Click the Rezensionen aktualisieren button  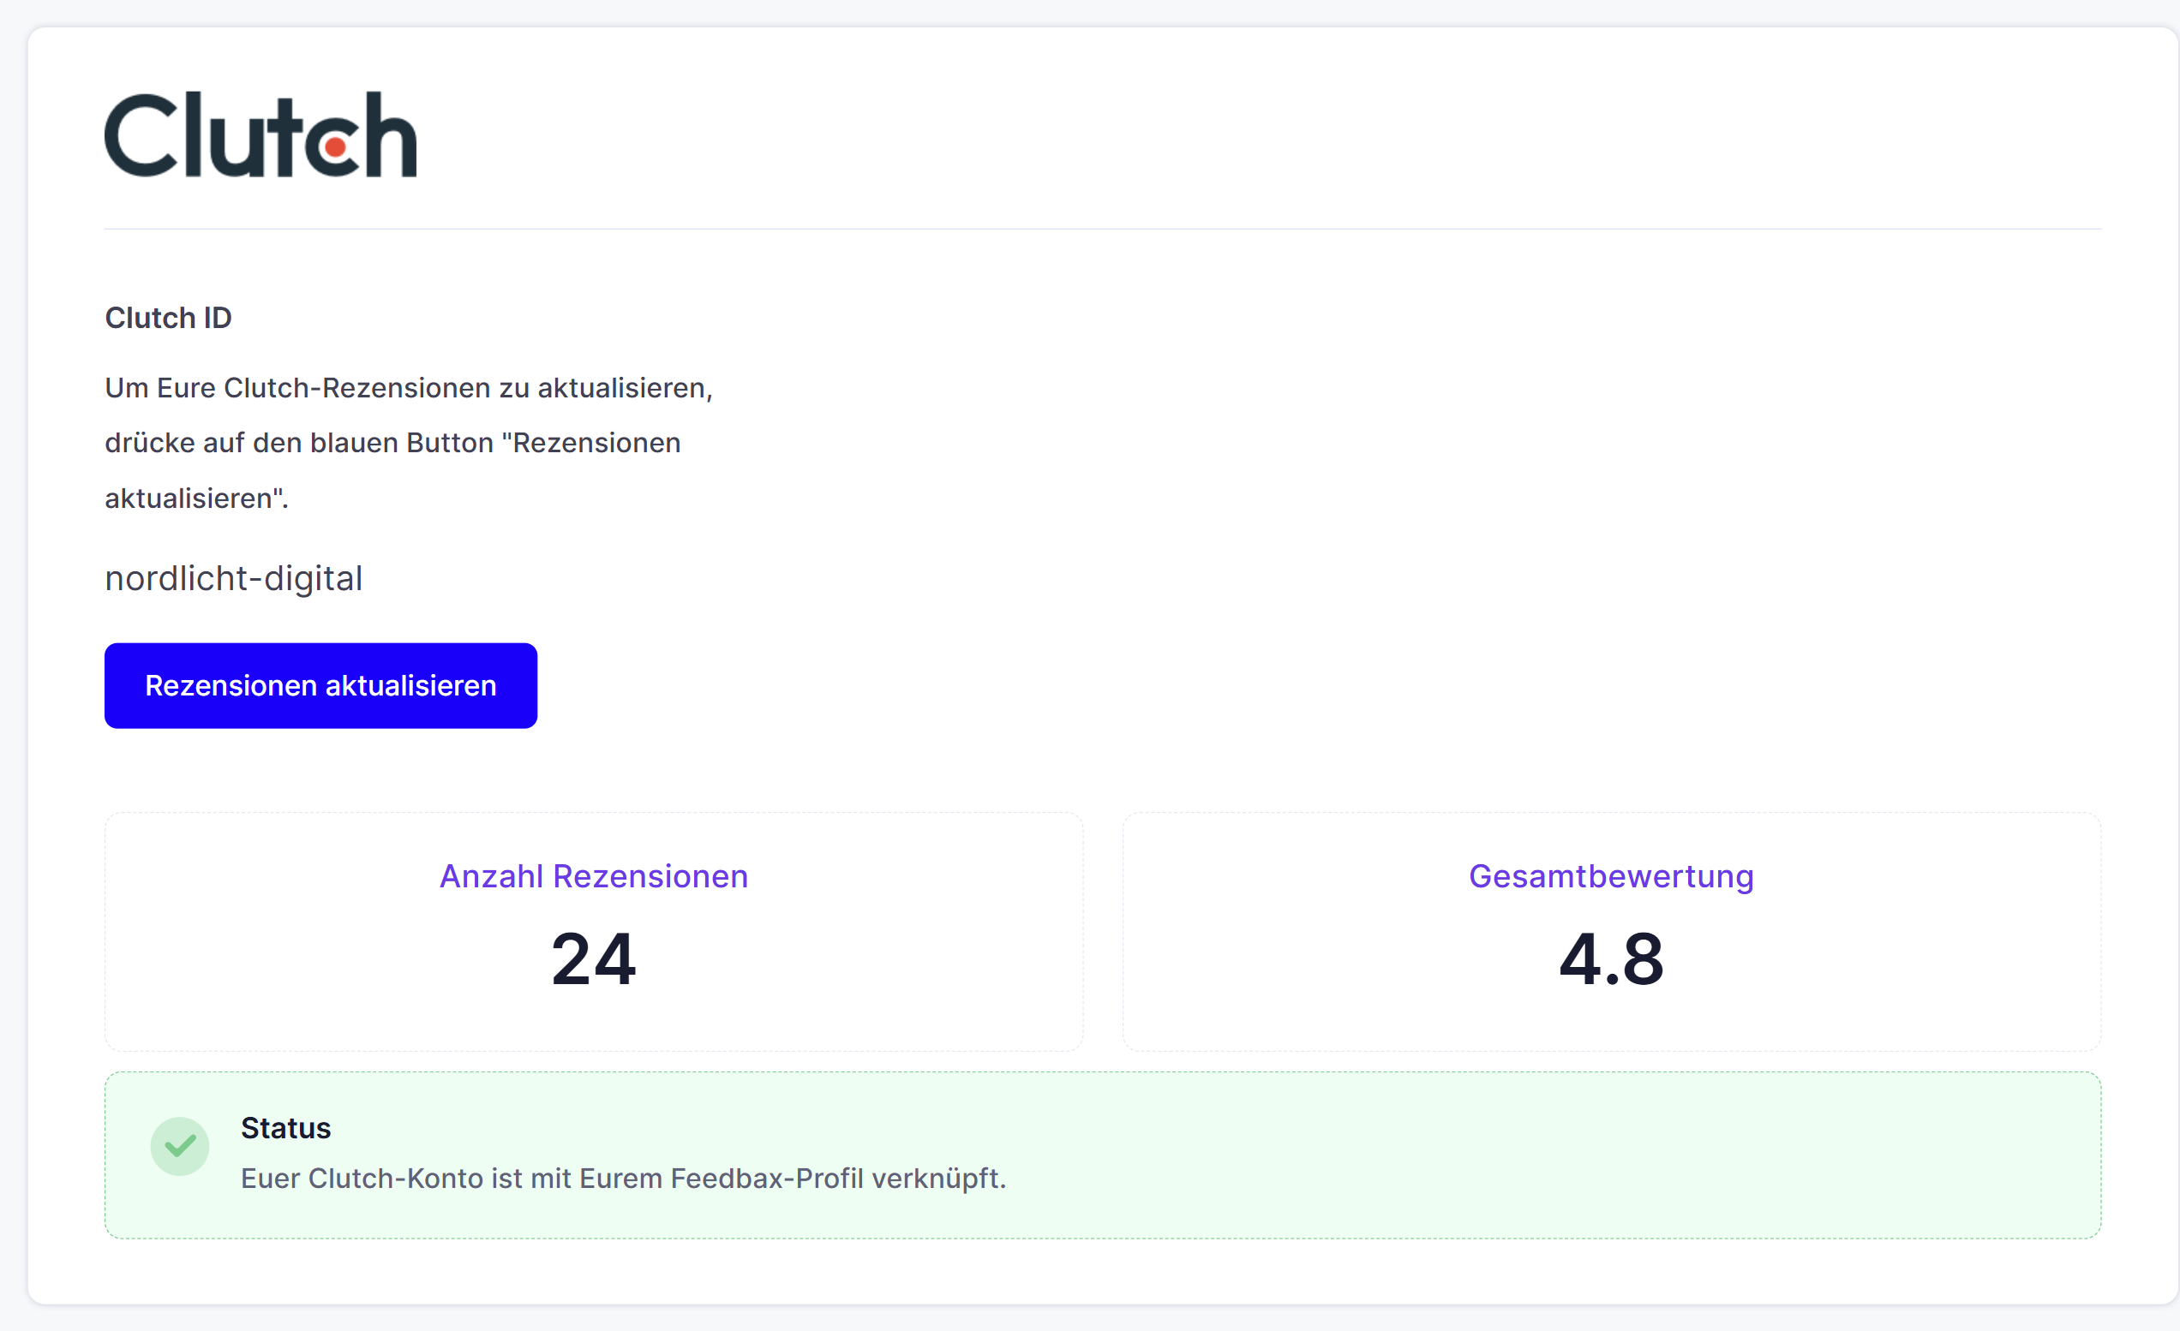[x=320, y=685]
